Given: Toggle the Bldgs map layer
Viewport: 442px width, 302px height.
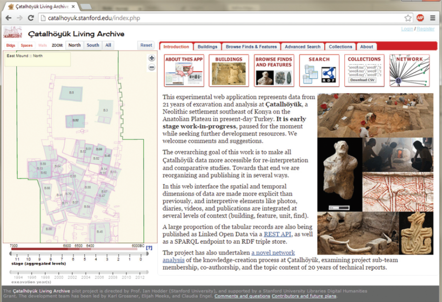Looking at the screenshot, I should 11,46.
